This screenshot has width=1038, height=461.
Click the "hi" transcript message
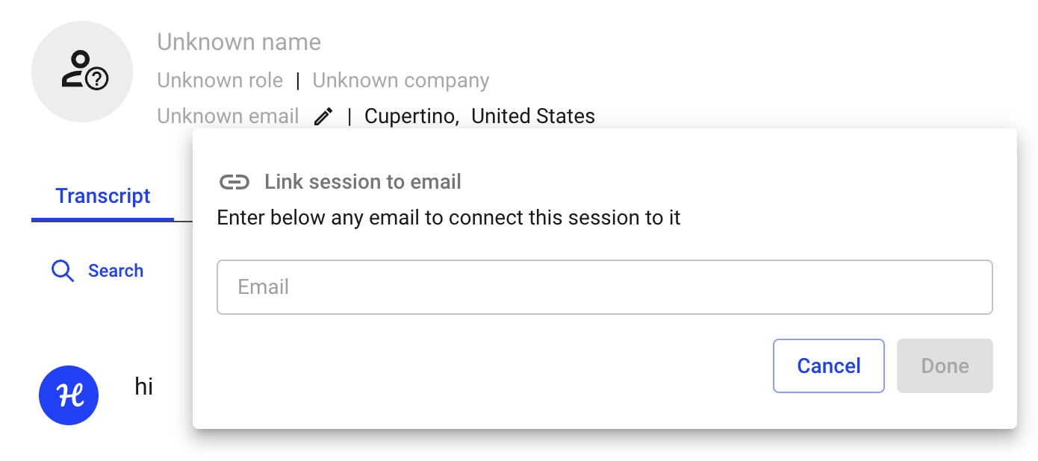pyautogui.click(x=144, y=386)
